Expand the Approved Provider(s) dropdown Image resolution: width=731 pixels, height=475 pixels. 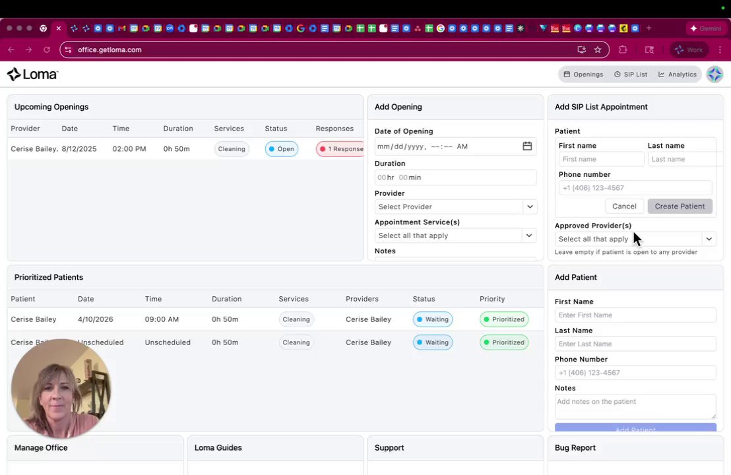tap(635, 239)
